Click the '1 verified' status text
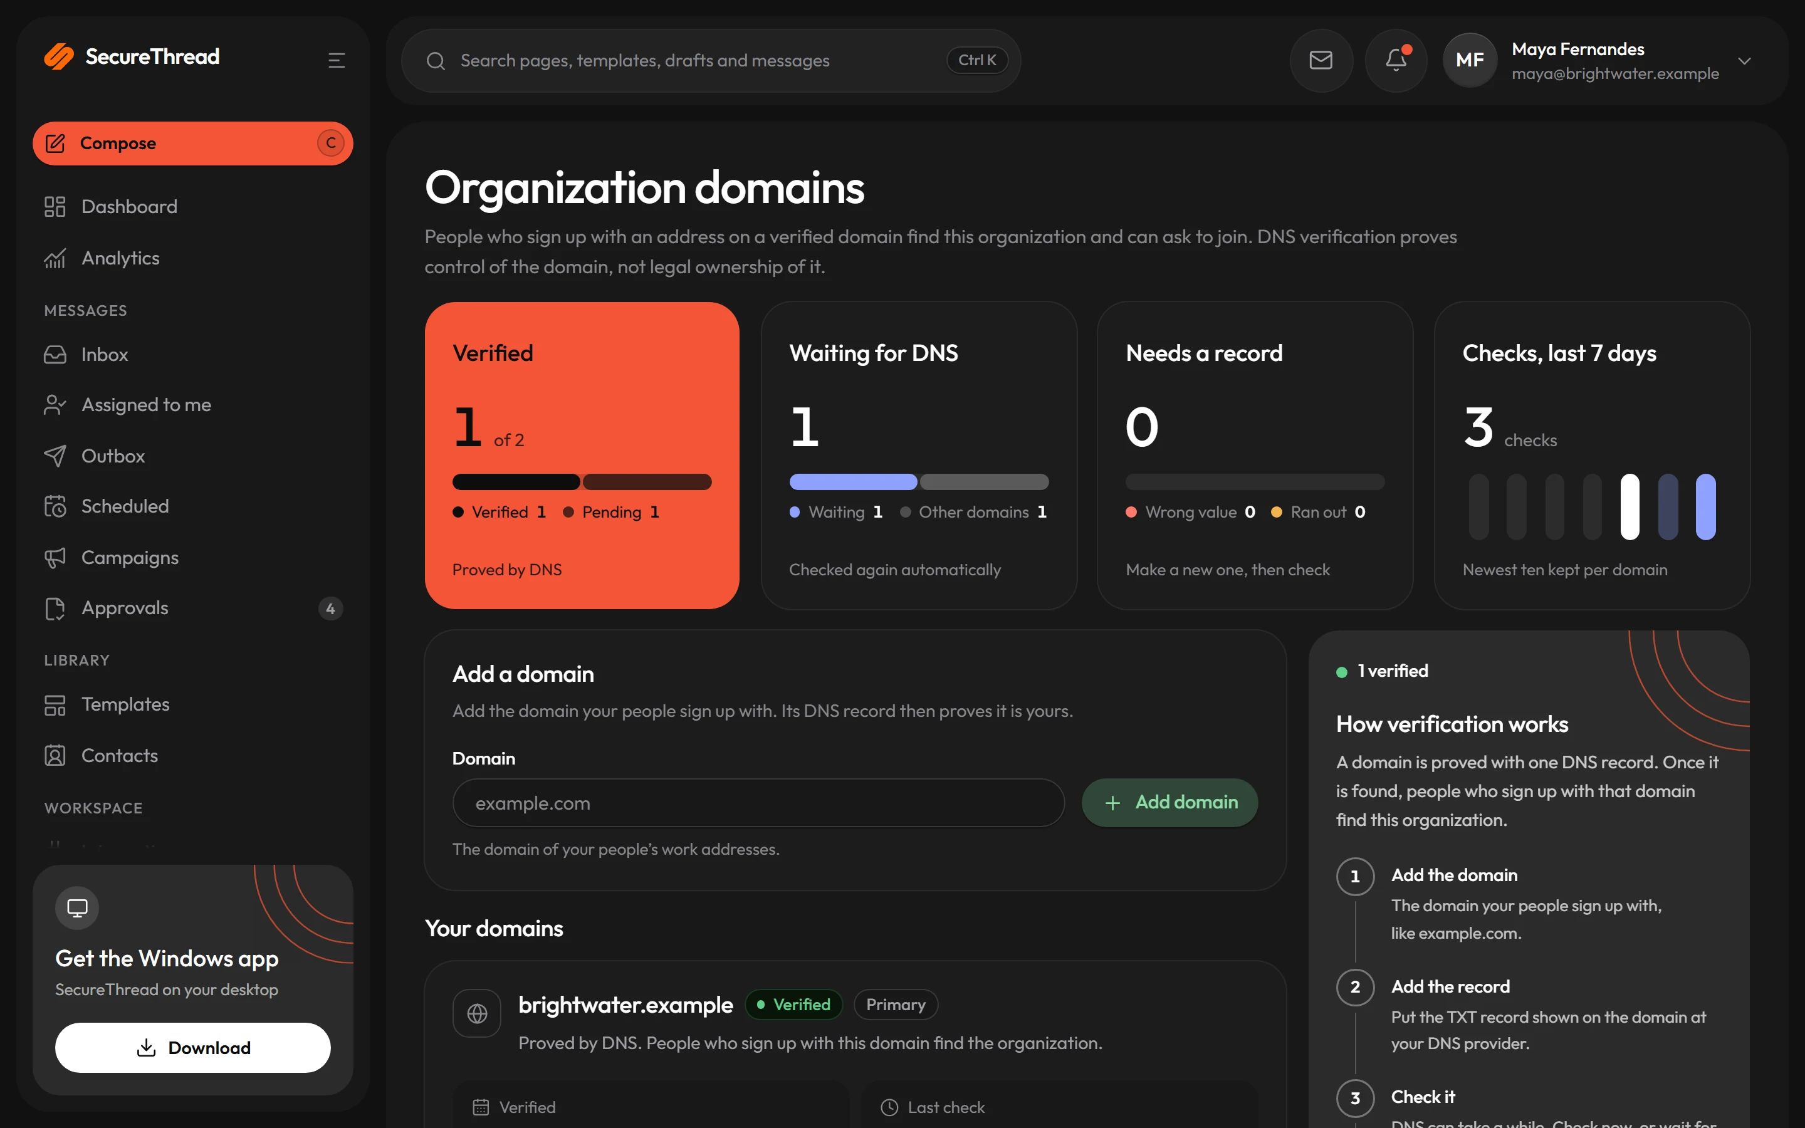Viewport: 1805px width, 1128px height. click(x=1393, y=671)
